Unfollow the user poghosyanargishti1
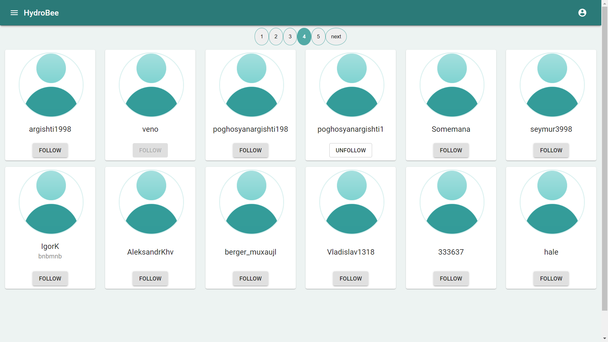 click(350, 150)
